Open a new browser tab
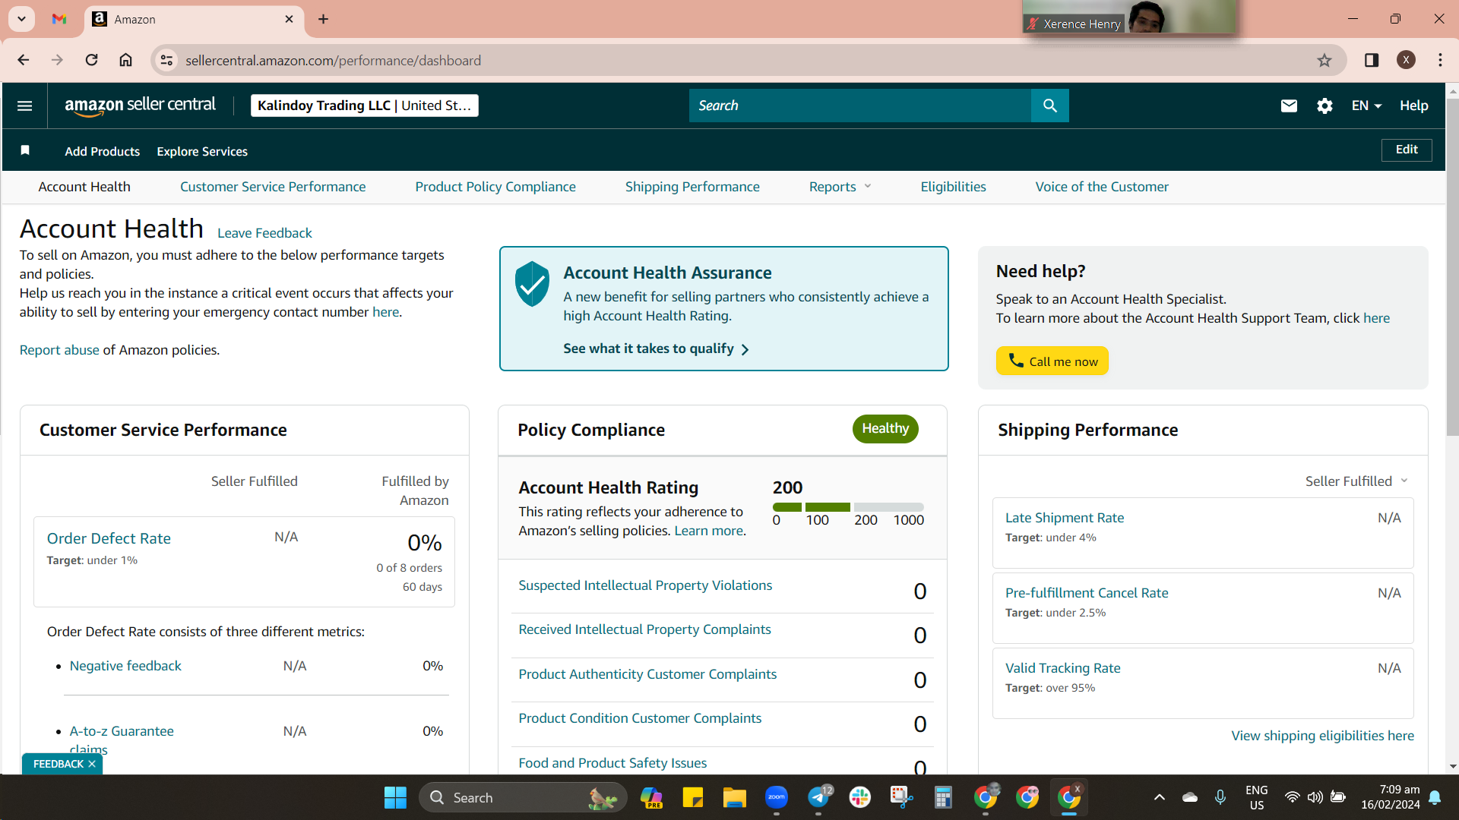Image resolution: width=1459 pixels, height=820 pixels. tap(324, 19)
